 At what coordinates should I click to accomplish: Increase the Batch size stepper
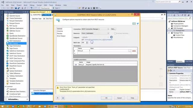click(x=87, y=42)
